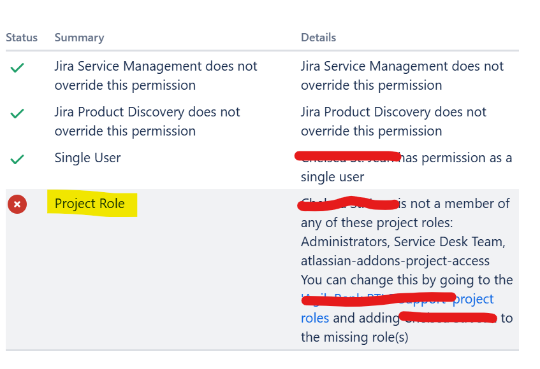Click the green checkmark beside Single User
This screenshot has width=540, height=369.
click(x=17, y=159)
